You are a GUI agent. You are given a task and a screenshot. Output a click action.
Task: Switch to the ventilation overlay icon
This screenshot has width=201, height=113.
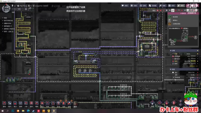(176, 11)
